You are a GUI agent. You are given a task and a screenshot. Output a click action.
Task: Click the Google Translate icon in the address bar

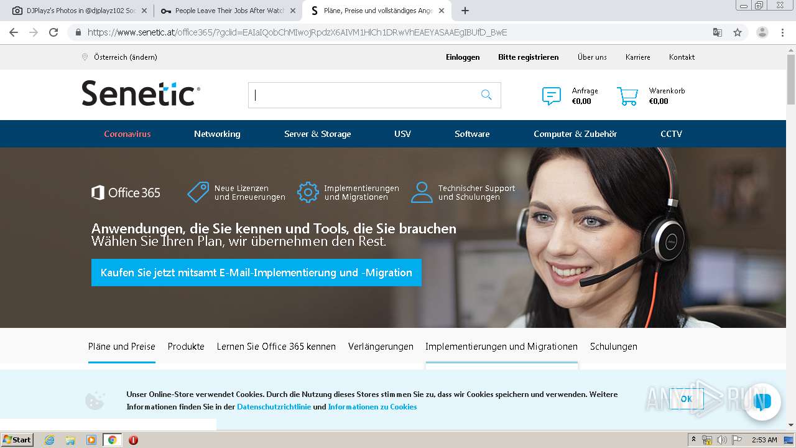pos(717,32)
